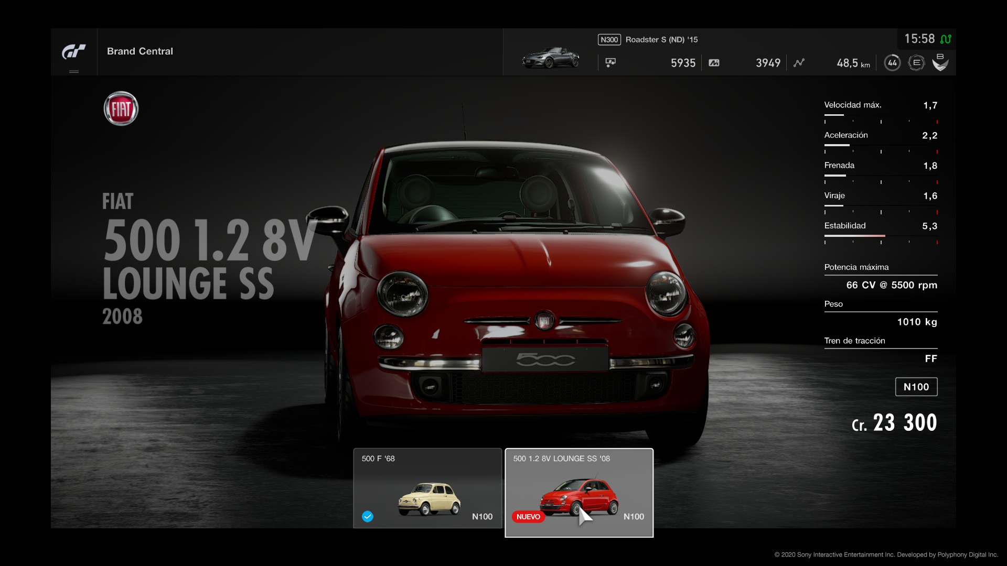Click the Velocidad máx. stat bar
The image size is (1007, 566).
[881, 115]
